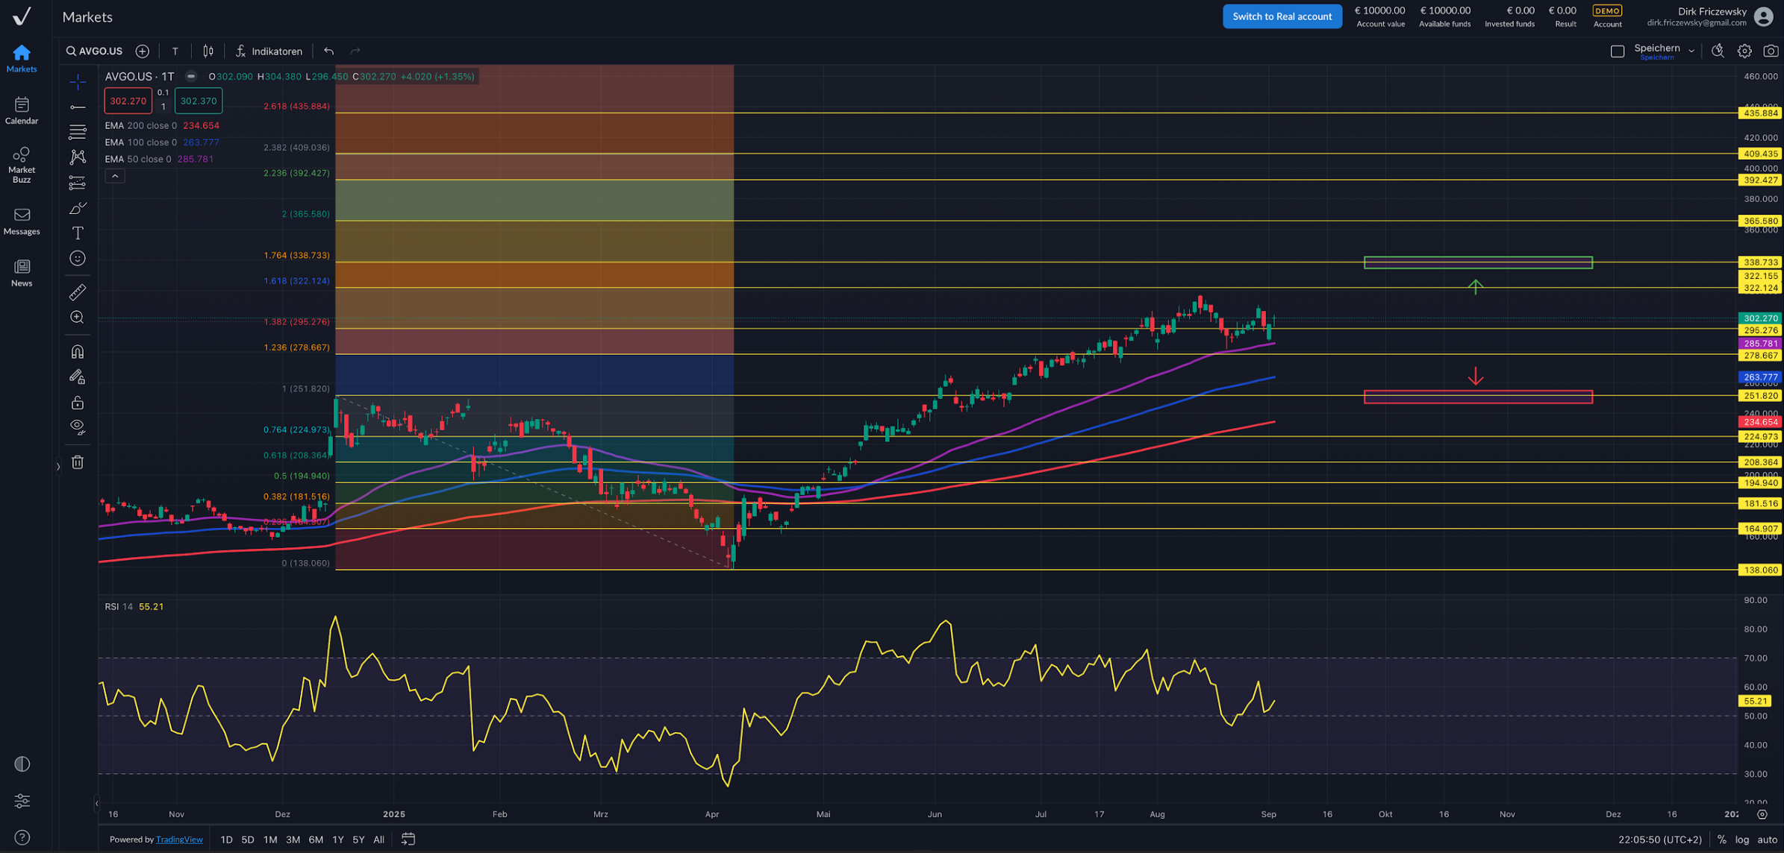This screenshot has height=853, width=1784.
Task: Pick the ruler measure tool
Action: click(78, 292)
